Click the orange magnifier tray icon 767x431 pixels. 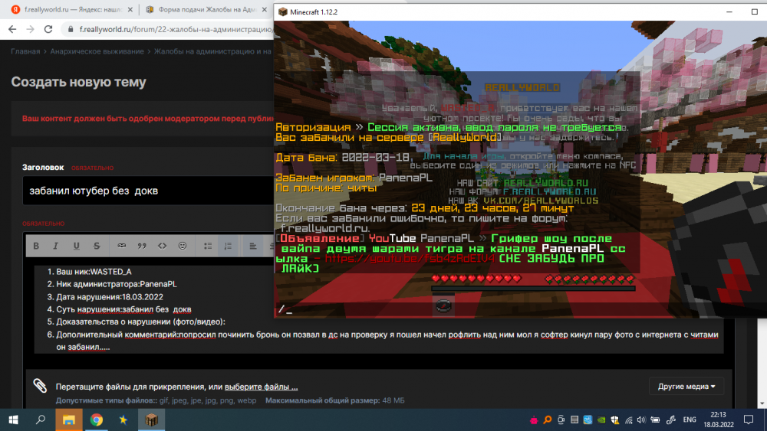point(548,420)
